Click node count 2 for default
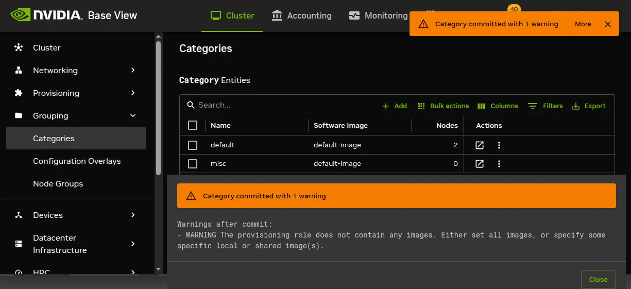The width and height of the screenshot is (631, 289). tap(455, 145)
